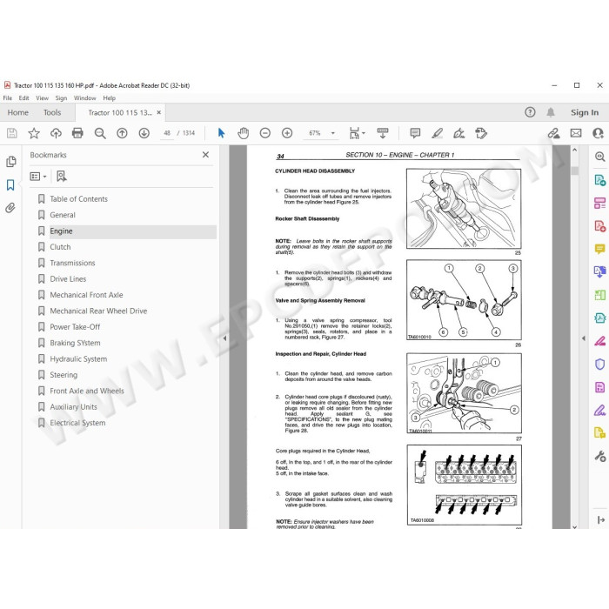The image size is (609, 609).
Task: Open the Protect shield tool in right pane
Action: pyautogui.click(x=600, y=364)
